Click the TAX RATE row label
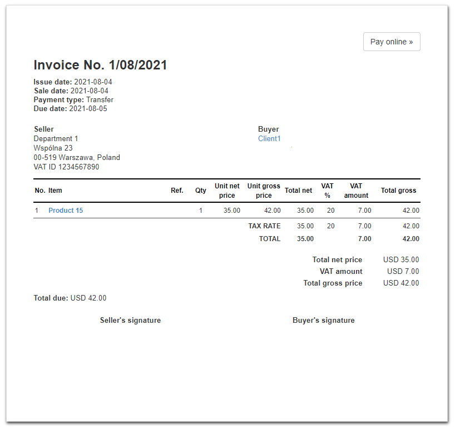This screenshot has height=430, width=455. [264, 226]
